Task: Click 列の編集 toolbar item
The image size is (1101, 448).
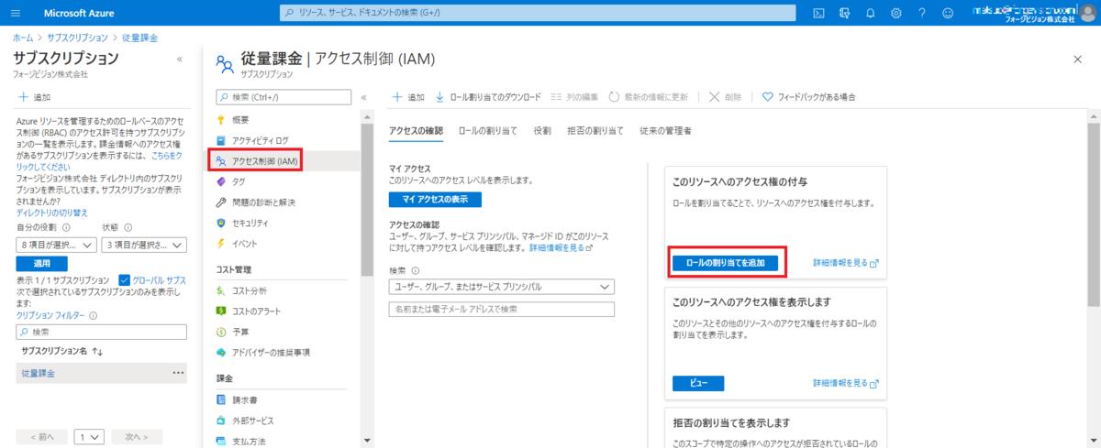Action: coord(575,97)
